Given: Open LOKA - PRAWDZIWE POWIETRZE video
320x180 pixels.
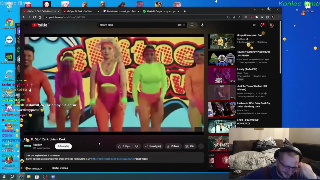Looking at the screenshot, I should [x=248, y=122].
